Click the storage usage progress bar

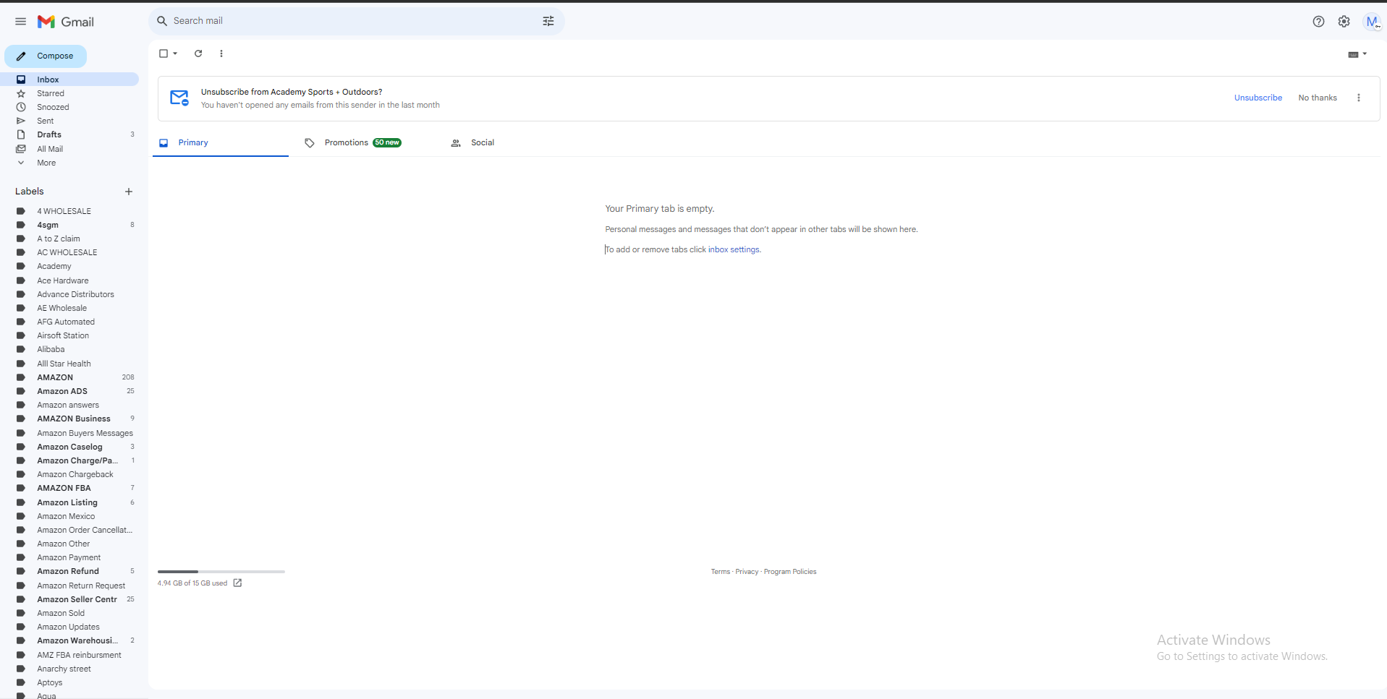pos(221,572)
